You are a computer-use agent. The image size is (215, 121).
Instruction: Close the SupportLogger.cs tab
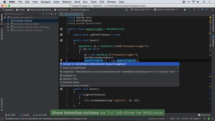click(x=82, y=14)
